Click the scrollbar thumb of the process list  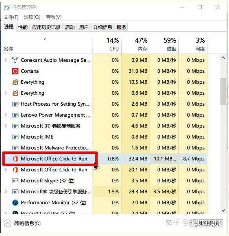[x=223, y=92]
